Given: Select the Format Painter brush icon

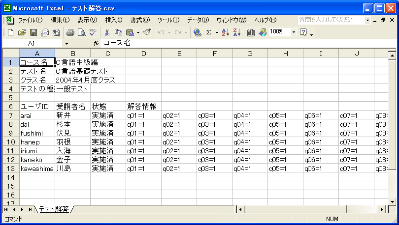Looking at the screenshot, I should [x=147, y=32].
